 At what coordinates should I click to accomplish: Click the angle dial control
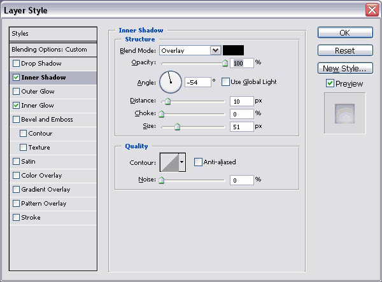point(170,81)
